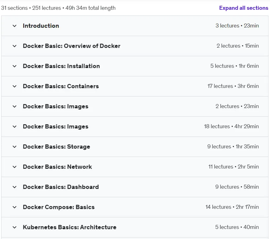The image size is (270, 239).
Task: Click the 9 lectures • 1hr 35min text
Action: [233, 147]
